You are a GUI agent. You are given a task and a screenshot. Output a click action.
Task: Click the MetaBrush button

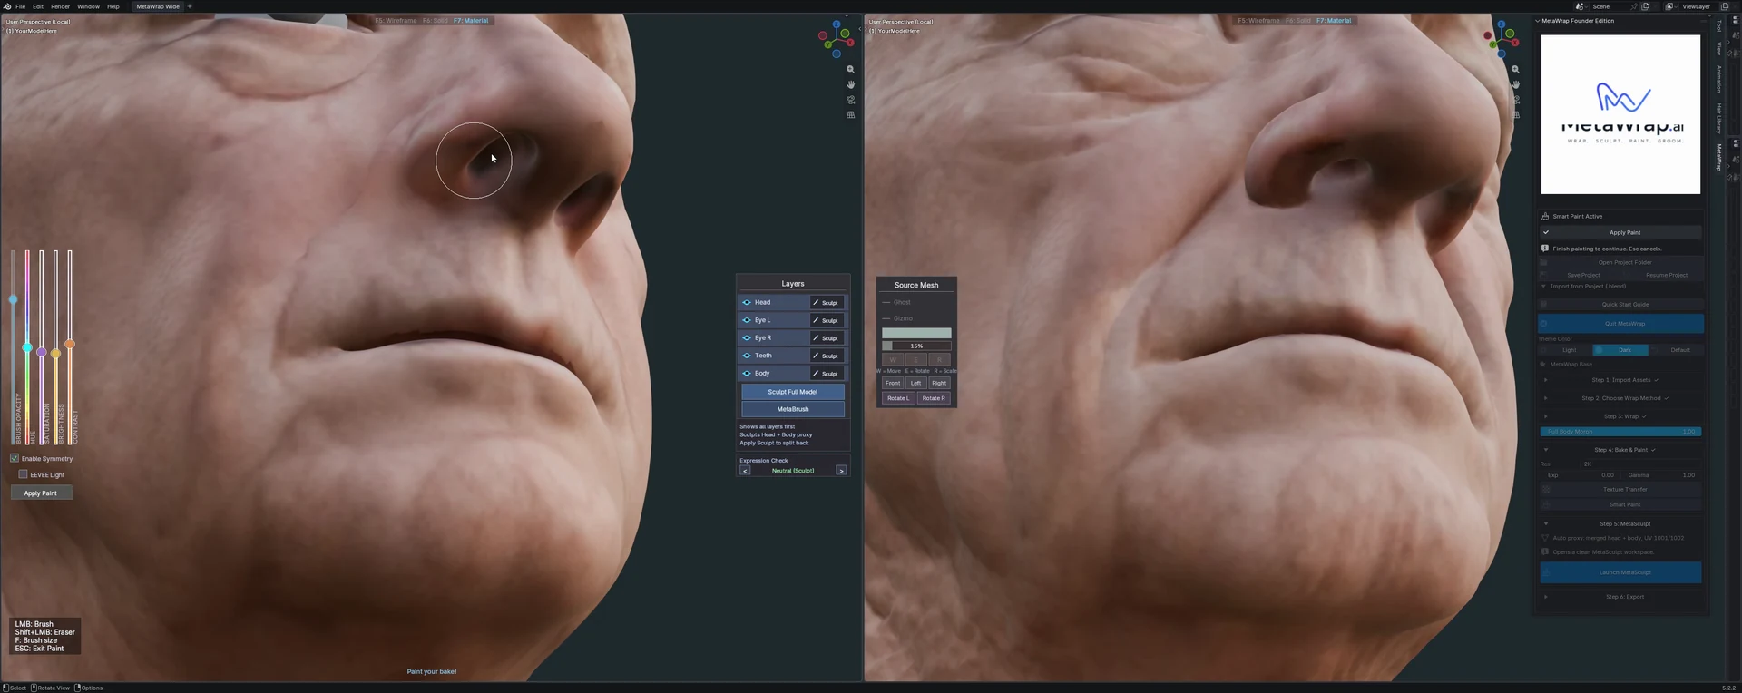(x=793, y=409)
